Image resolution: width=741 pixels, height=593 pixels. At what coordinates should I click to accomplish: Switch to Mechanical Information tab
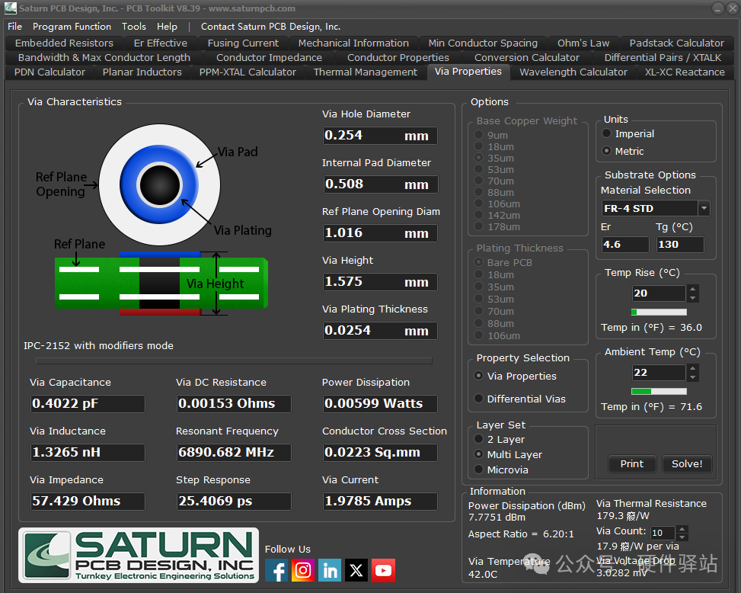(353, 43)
